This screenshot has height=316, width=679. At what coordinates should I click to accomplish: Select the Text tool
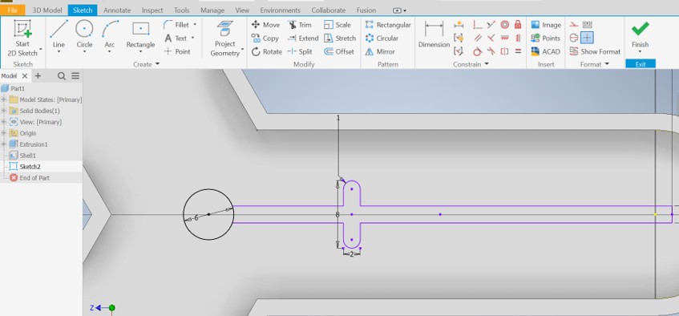coord(176,38)
